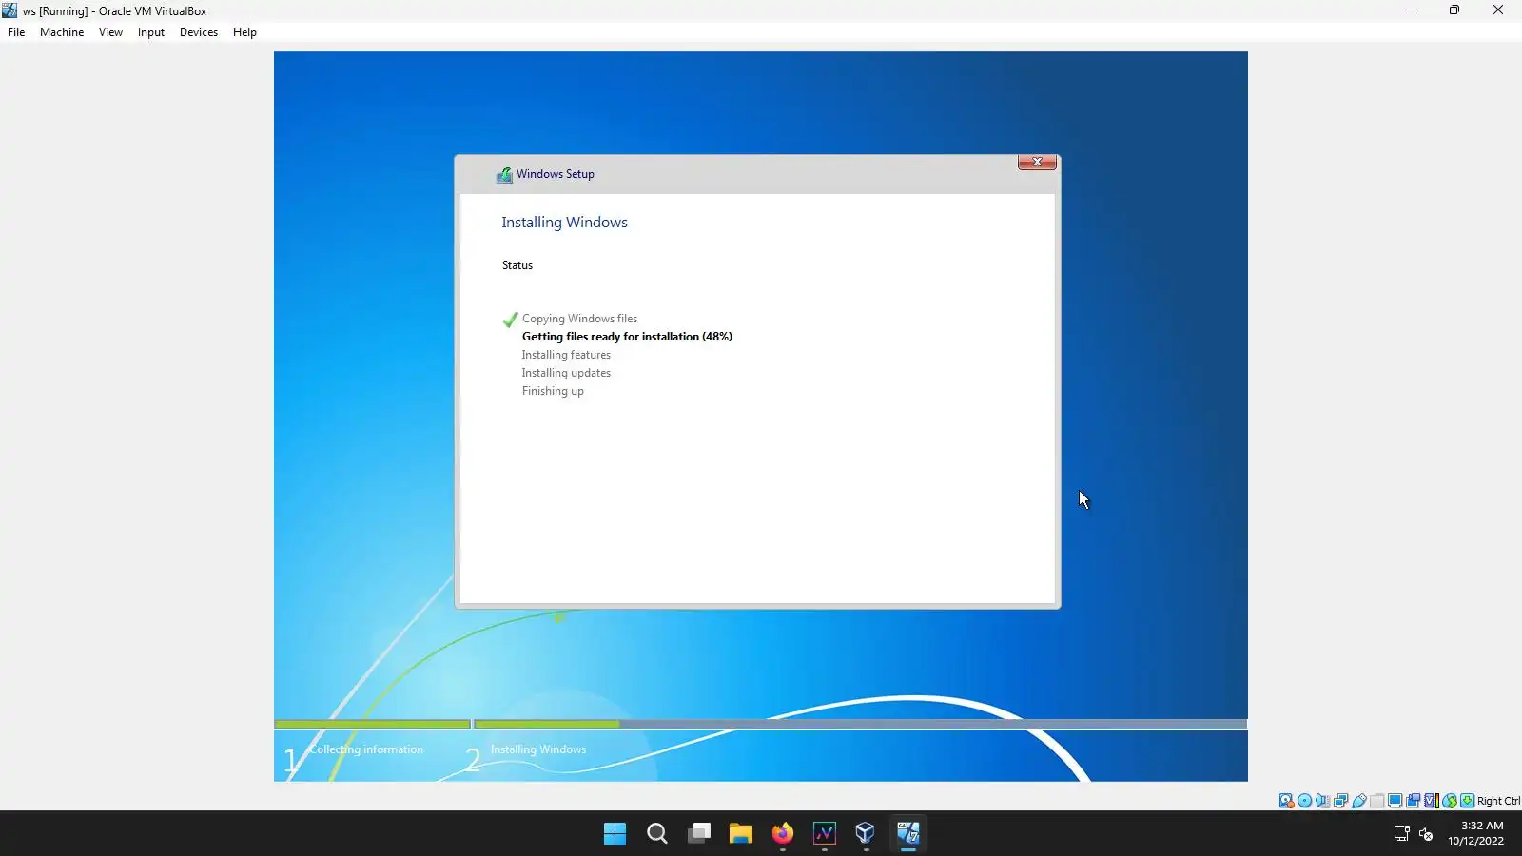This screenshot has width=1522, height=856.
Task: Click the Right Ctrl host key label
Action: [x=1499, y=801]
